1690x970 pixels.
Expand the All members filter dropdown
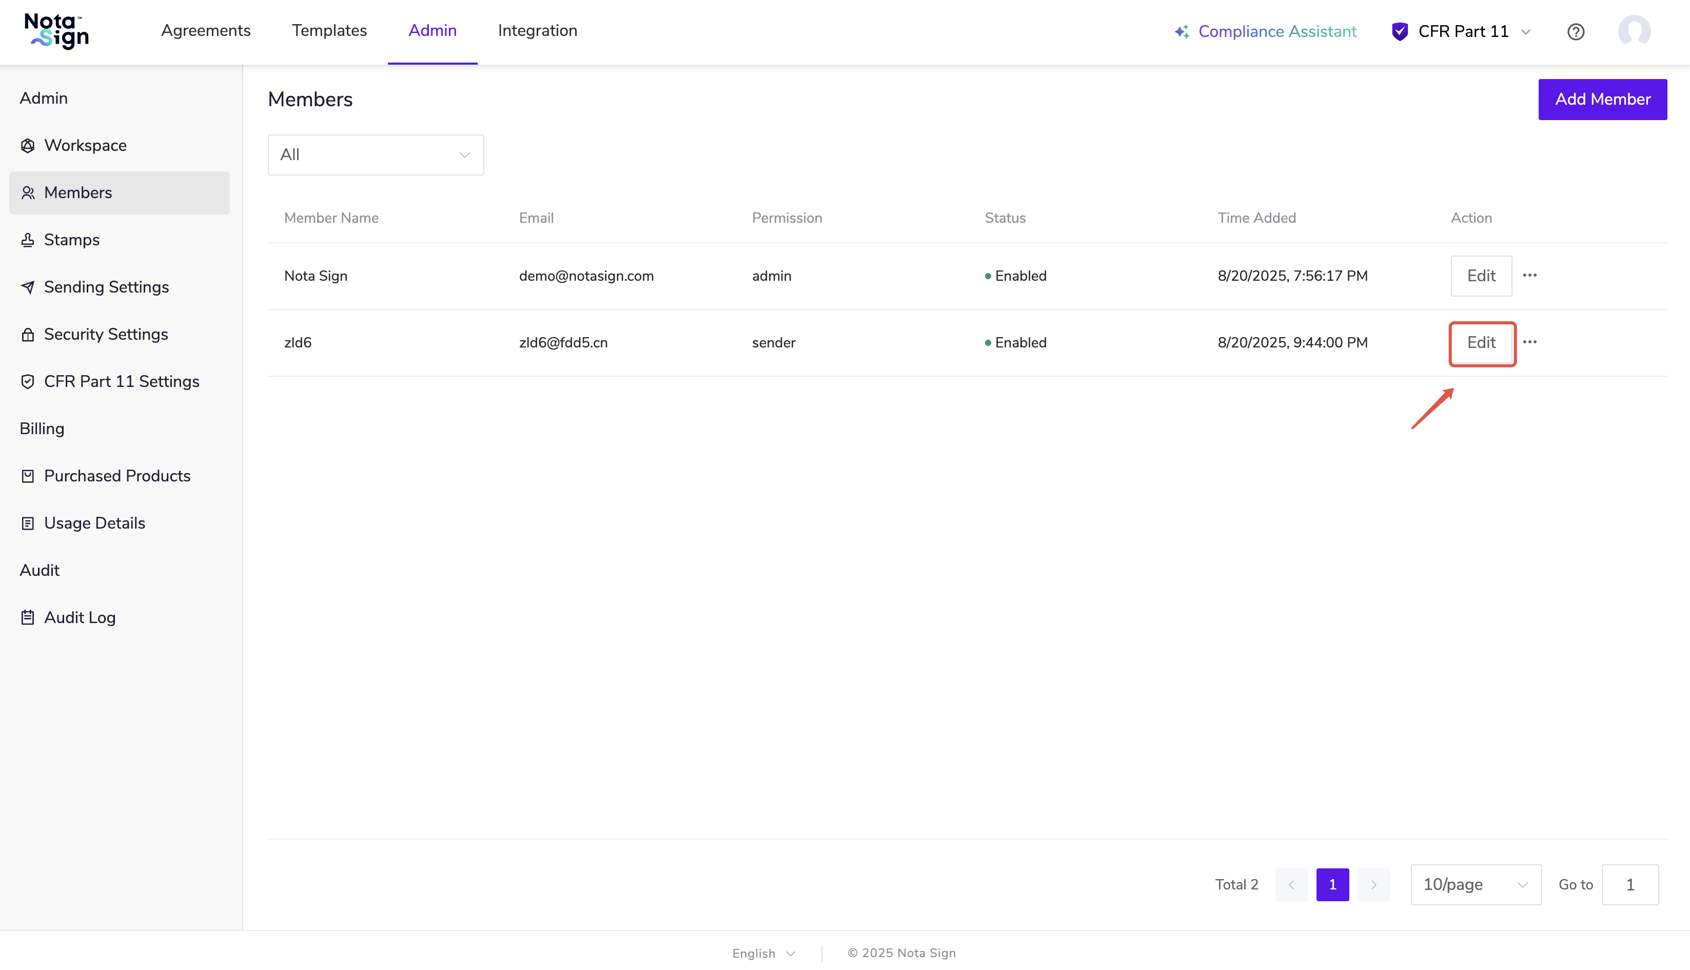click(x=376, y=154)
